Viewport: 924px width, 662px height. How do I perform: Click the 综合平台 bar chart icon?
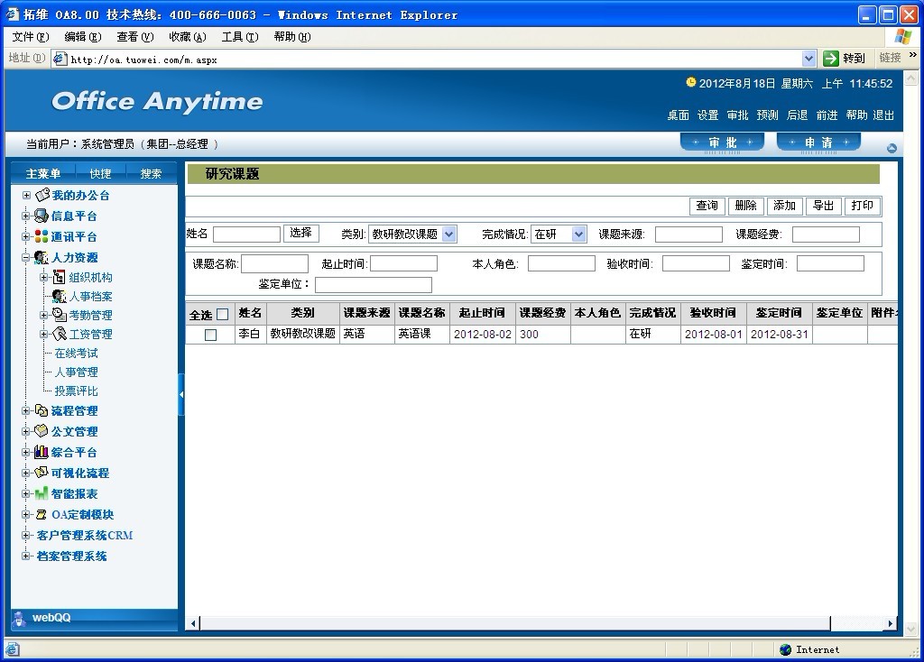(x=42, y=452)
